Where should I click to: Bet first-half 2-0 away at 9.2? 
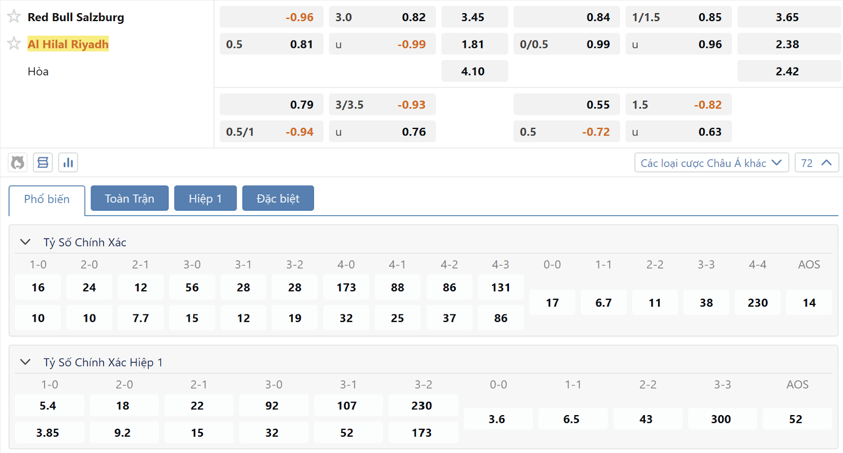(124, 432)
